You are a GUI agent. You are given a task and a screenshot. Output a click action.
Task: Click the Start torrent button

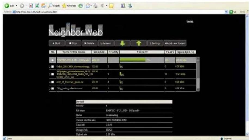pos(57,43)
